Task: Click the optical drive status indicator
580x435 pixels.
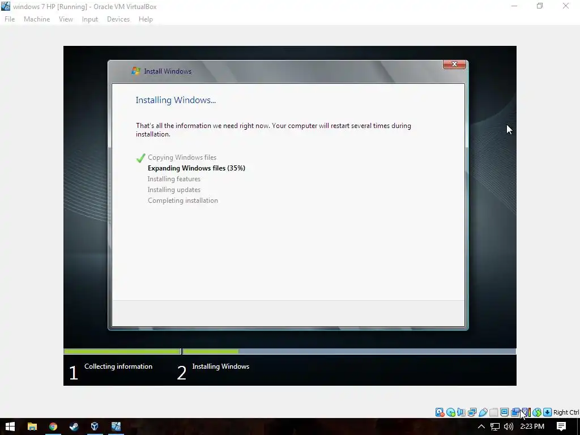Action: pos(450,412)
